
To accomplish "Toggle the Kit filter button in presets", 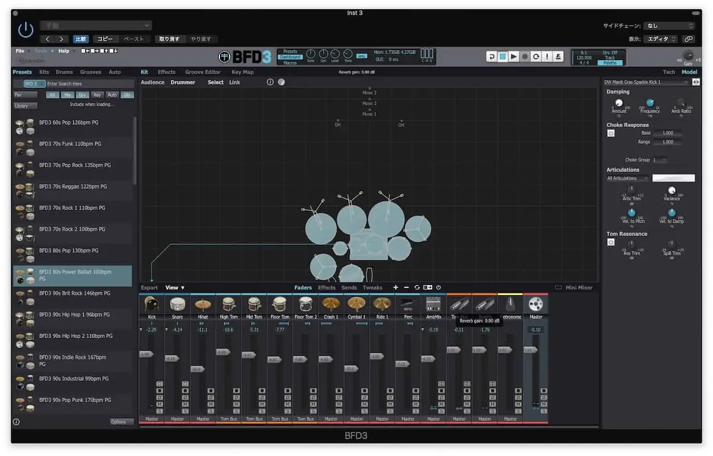I will [x=52, y=95].
